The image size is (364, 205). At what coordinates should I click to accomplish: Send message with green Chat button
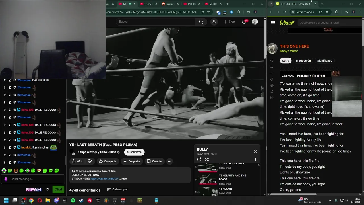(x=58, y=189)
